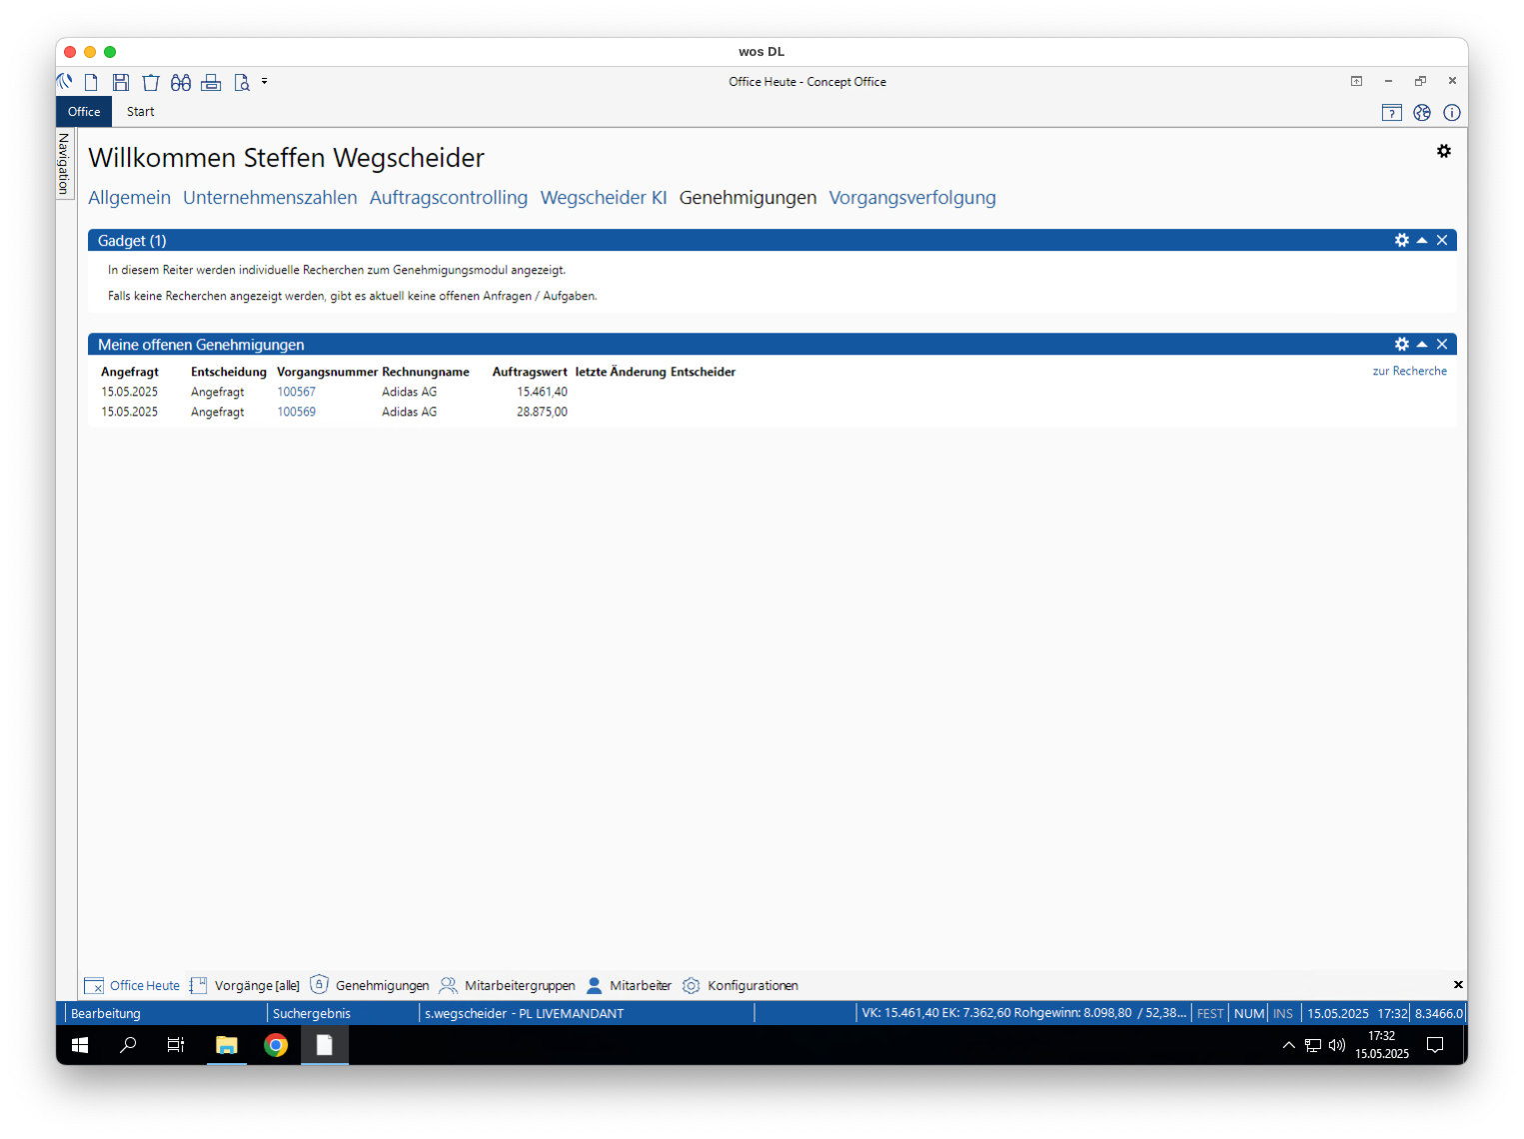Click the Auftragswert column header
Image resolution: width=1524 pixels, height=1139 pixels.
530,372
